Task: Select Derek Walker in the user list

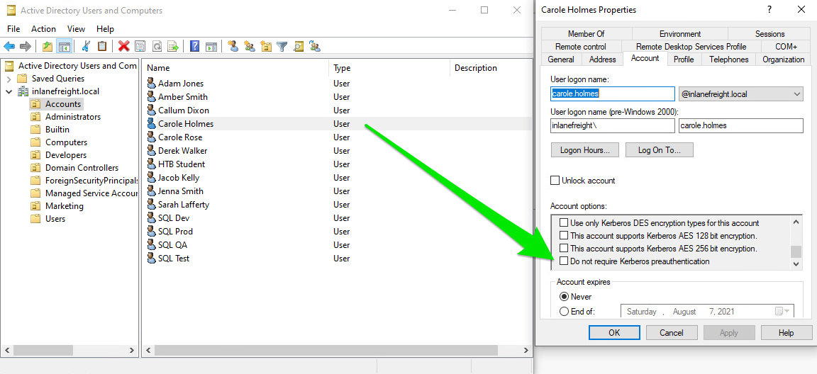Action: (x=182, y=151)
